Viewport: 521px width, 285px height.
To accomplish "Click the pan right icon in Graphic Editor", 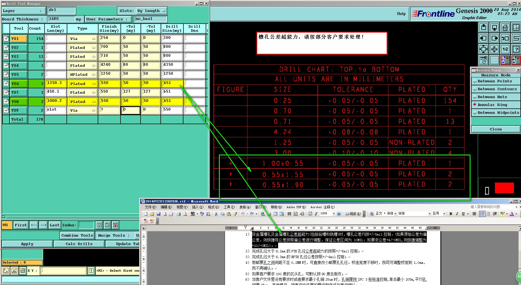I will [494, 38].
